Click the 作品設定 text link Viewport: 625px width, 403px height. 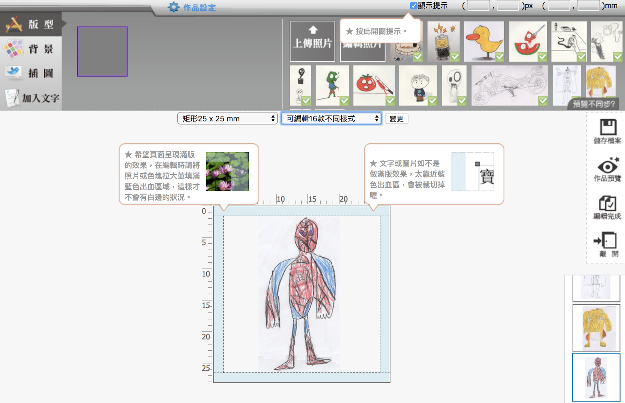[x=200, y=7]
